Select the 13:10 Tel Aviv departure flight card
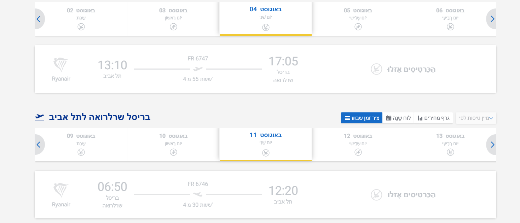 [198, 69]
